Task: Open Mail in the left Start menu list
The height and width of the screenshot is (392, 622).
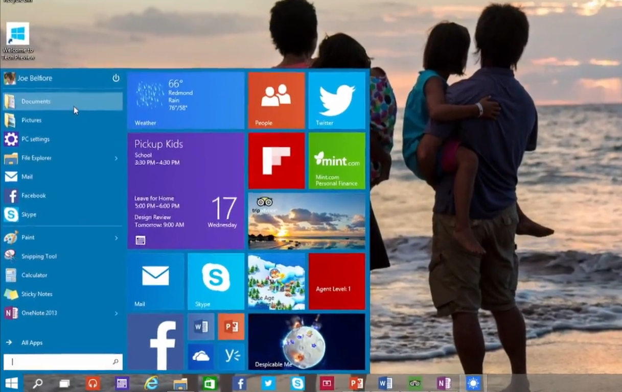Action: pos(62,177)
